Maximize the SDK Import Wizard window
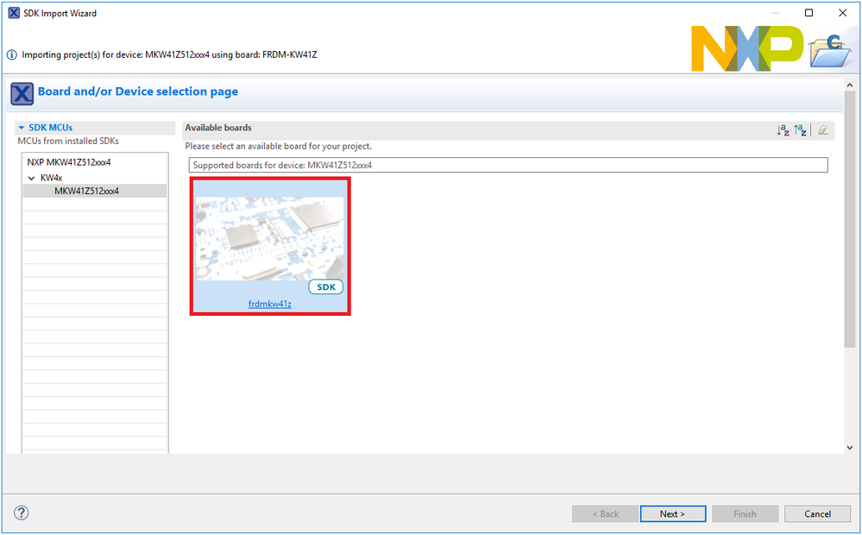Image resolution: width=862 pixels, height=535 pixels. click(809, 13)
